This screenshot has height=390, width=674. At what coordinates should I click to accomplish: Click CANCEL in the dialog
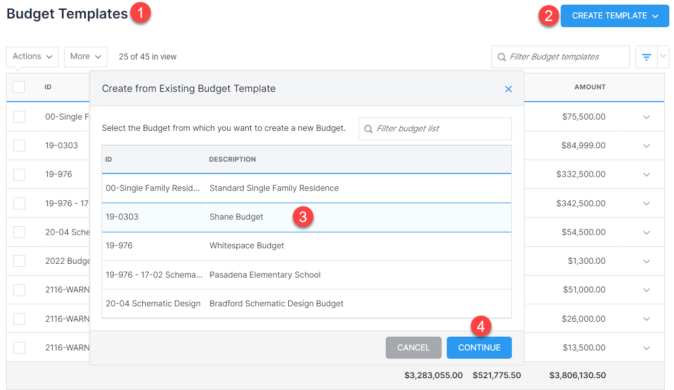(413, 347)
